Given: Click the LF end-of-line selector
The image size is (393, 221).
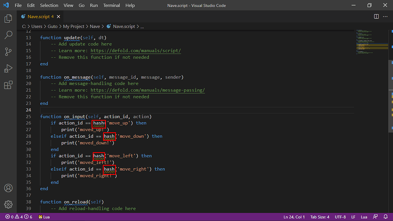Looking at the screenshot, I should pyautogui.click(x=353, y=217).
